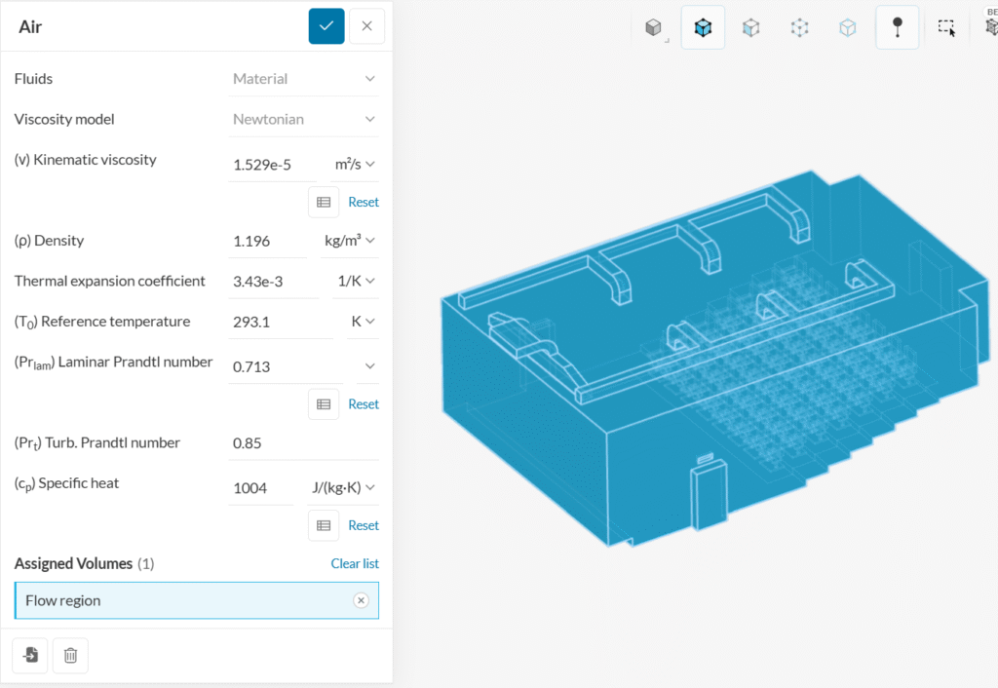
Task: Discard changes with the X next to the checkmark
Action: click(x=367, y=26)
